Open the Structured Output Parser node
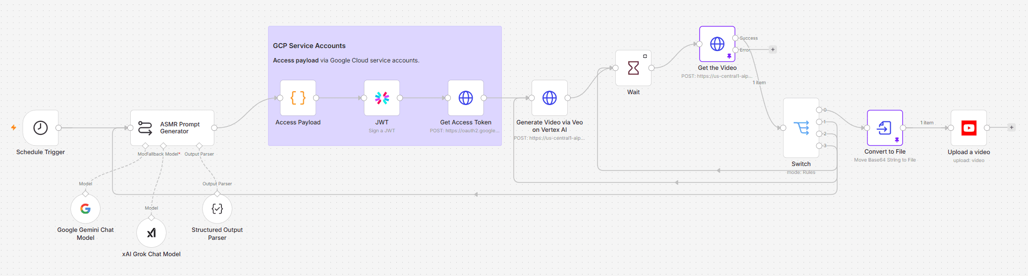The image size is (1028, 276). 217,209
